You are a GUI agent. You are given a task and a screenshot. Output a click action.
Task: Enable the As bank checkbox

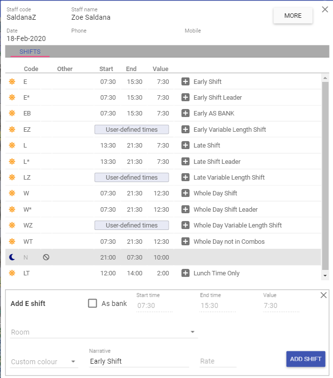pyautogui.click(x=92, y=303)
